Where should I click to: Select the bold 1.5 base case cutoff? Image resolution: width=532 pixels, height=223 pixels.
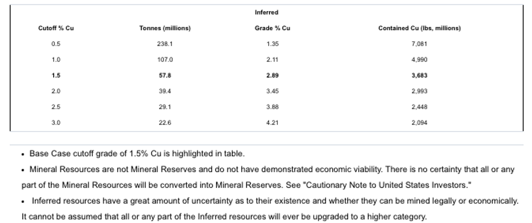tap(56, 76)
